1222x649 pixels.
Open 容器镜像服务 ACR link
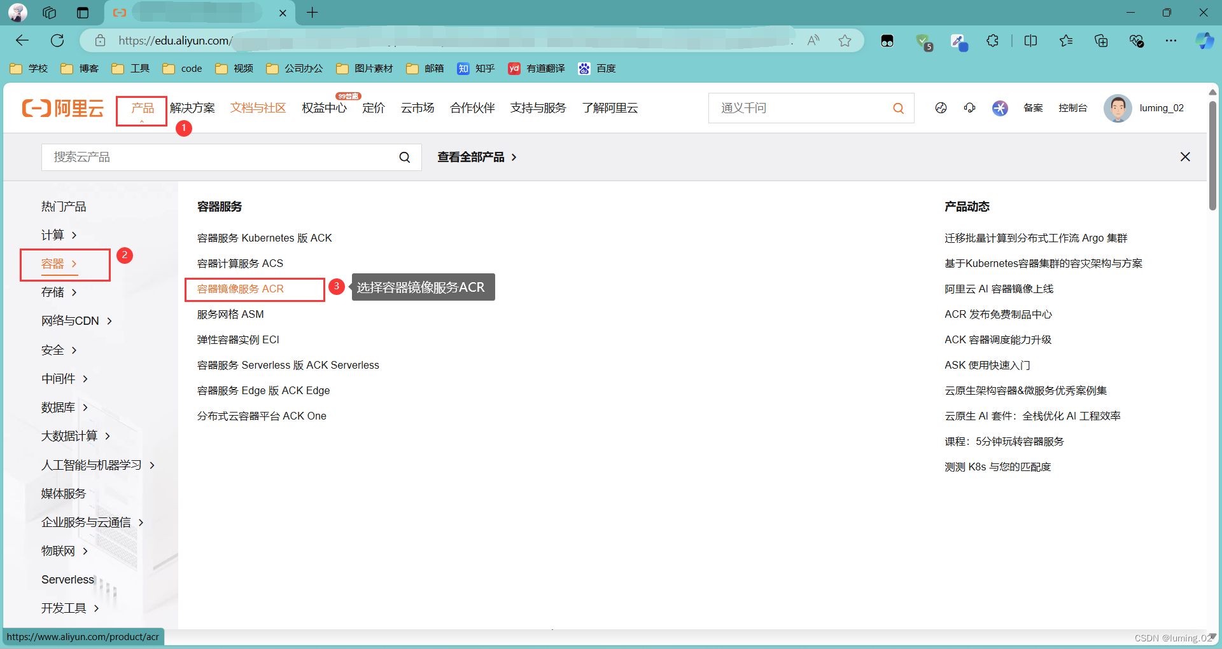pos(241,289)
